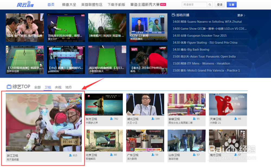The height and width of the screenshot is (167, 271).
Task: Click 男生女生上高原第二季 program title
Action: (x=180, y=123)
